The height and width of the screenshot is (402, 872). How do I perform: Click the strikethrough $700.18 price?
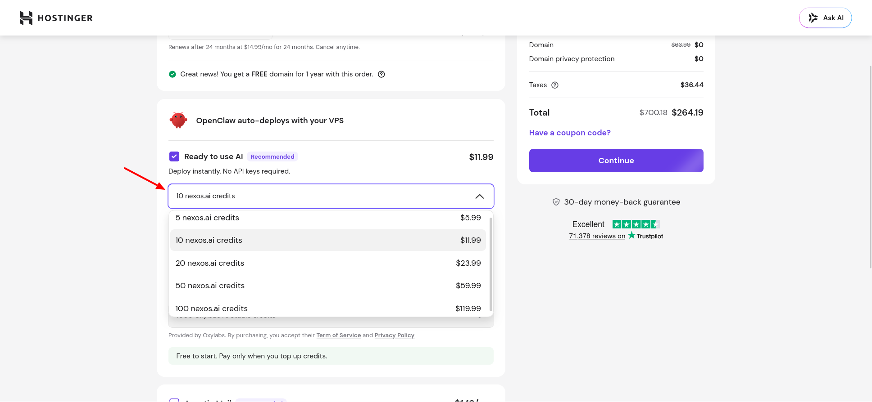point(654,113)
